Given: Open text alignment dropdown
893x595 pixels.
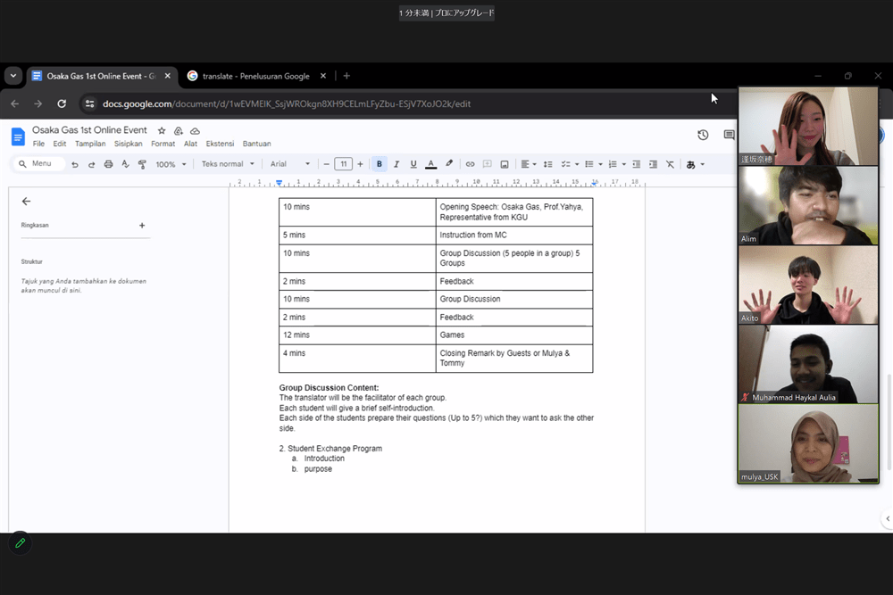Looking at the screenshot, I should [x=529, y=164].
